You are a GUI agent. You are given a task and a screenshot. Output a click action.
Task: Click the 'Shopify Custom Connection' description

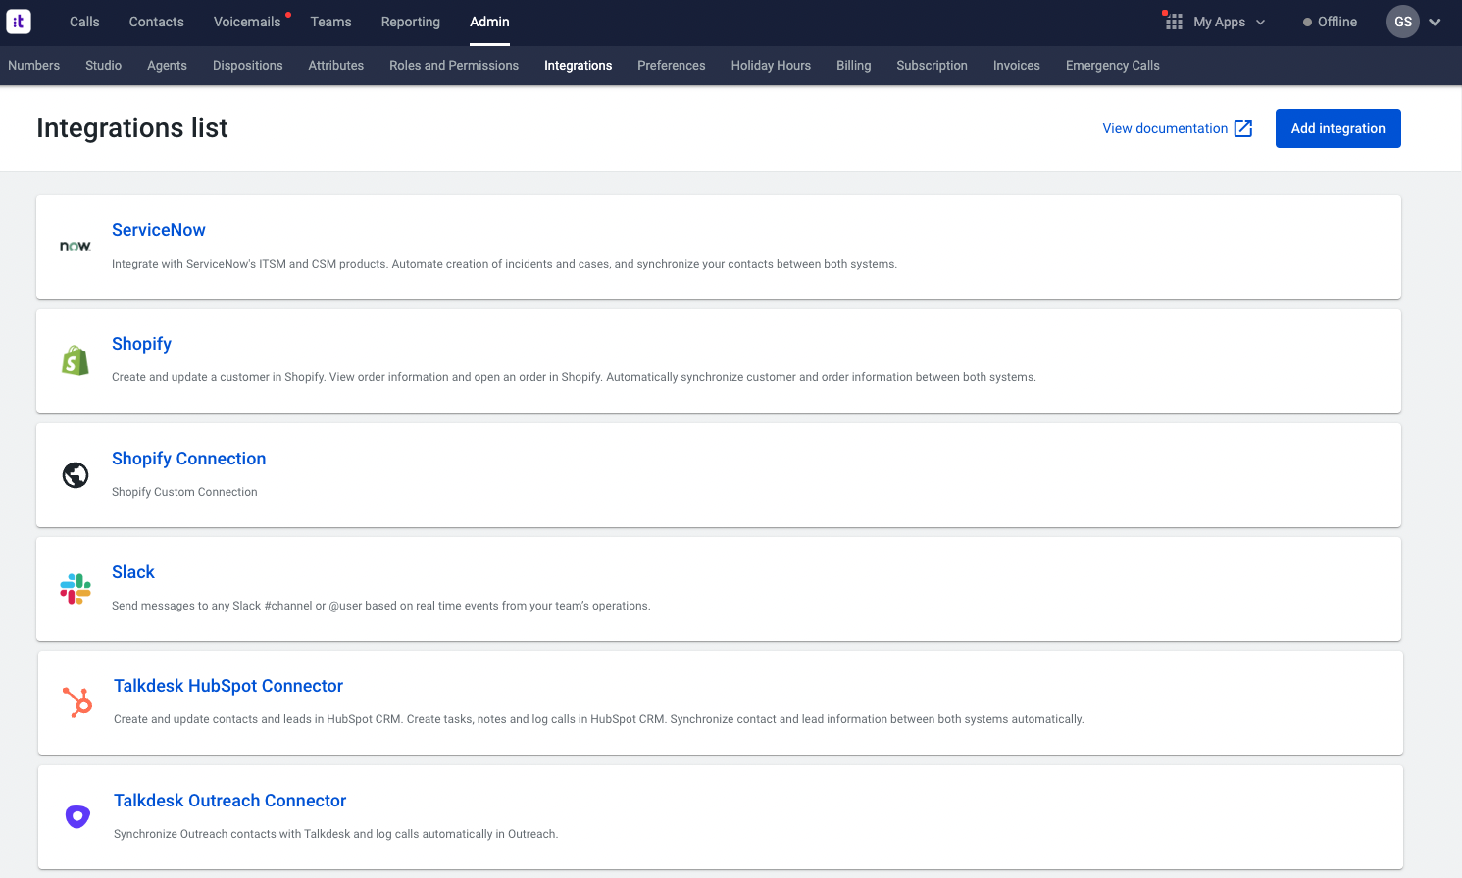pyautogui.click(x=184, y=492)
